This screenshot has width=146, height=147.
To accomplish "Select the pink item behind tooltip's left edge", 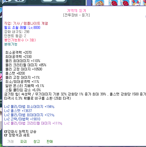I will (1, 76).
